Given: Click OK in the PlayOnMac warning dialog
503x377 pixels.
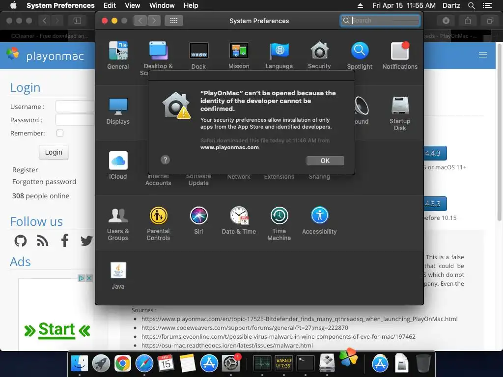Looking at the screenshot, I should tap(325, 161).
